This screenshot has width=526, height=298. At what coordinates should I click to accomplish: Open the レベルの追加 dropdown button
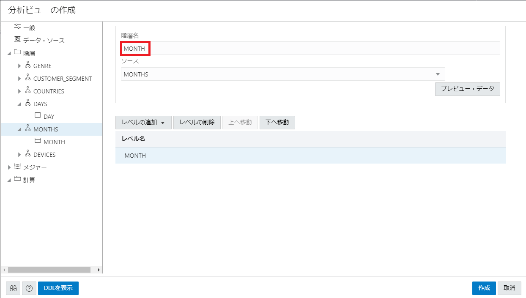(x=143, y=123)
